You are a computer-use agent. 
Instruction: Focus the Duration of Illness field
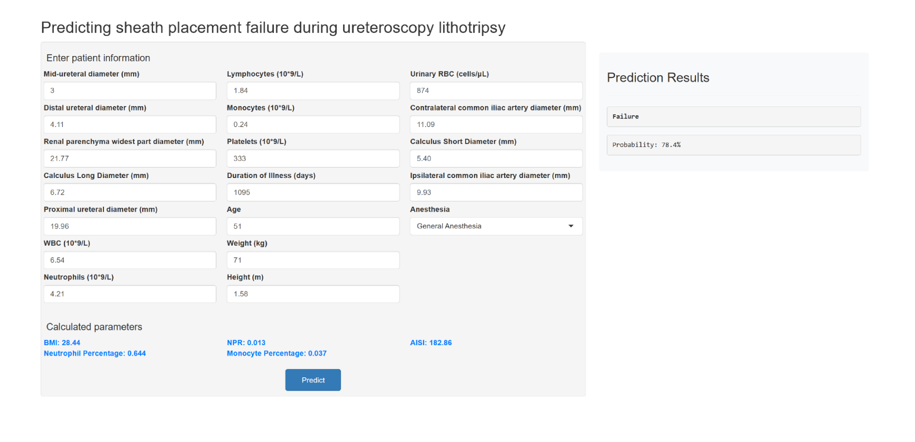point(313,193)
